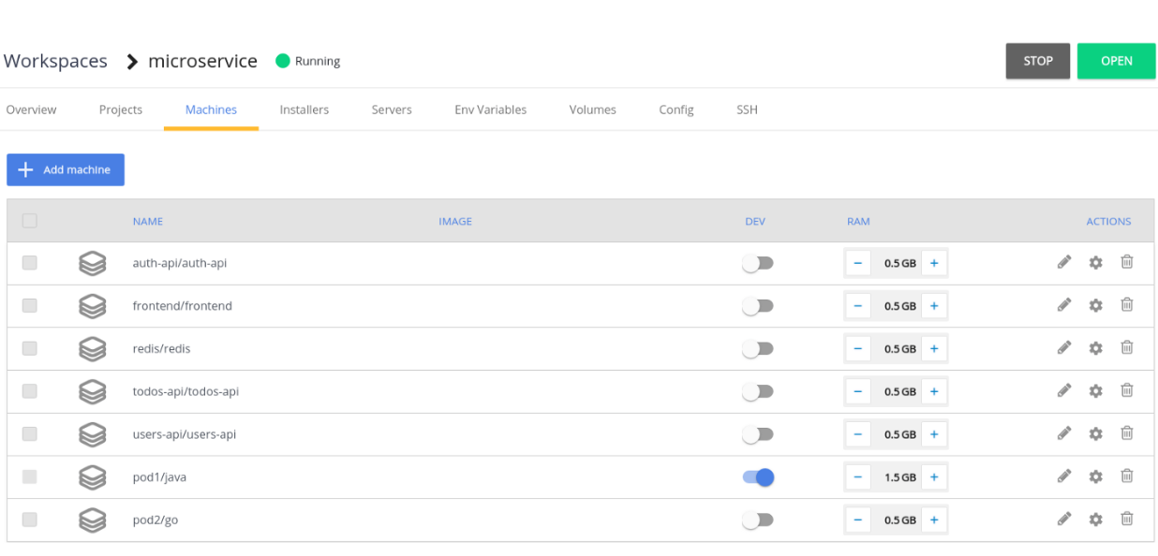1158x556 pixels.
Task: Click pencil icon for todos-api/todos-api machine
Action: click(1064, 391)
